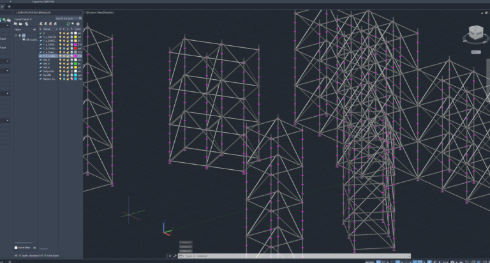The width and height of the screenshot is (490, 263).
Task: Click the New Layer icon in layer manager
Action: tap(41, 24)
